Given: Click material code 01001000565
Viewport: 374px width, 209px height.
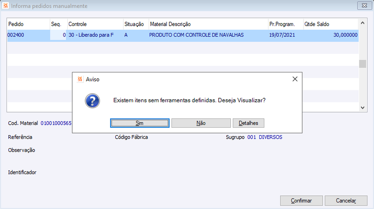Looking at the screenshot, I should 56,123.
